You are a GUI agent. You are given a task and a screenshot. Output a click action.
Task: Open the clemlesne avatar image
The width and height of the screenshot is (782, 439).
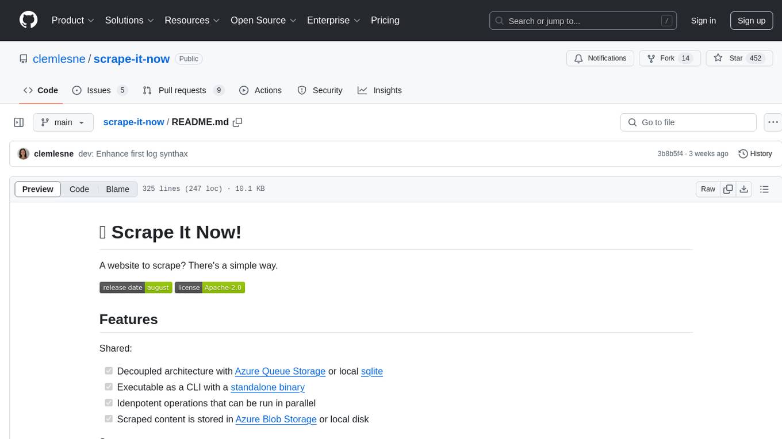coord(24,154)
